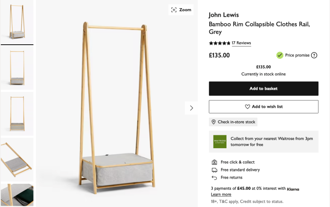The height and width of the screenshot is (207, 330).
Task: Click the free standard delivery truck icon
Action: coord(214,170)
